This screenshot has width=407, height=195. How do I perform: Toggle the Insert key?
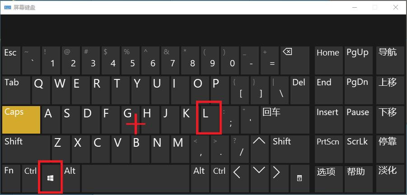click(327, 119)
